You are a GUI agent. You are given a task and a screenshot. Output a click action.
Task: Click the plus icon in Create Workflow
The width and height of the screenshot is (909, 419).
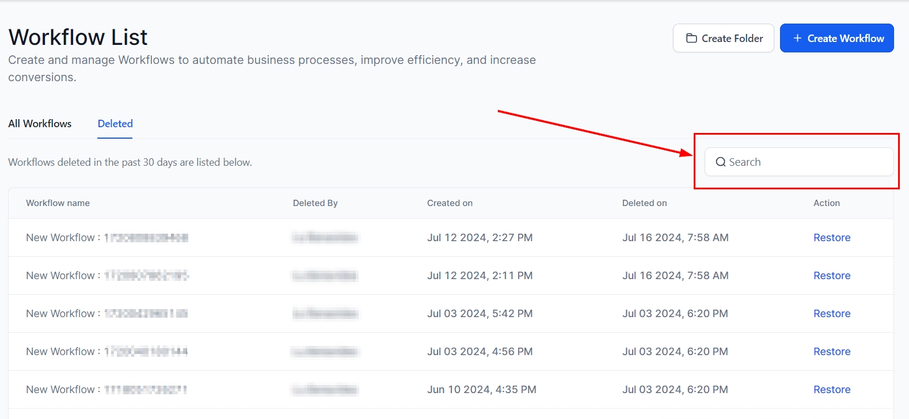pos(797,39)
